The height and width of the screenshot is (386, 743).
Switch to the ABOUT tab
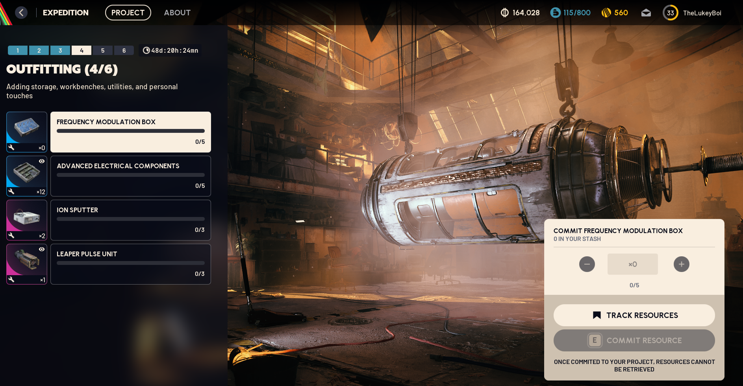coord(177,13)
